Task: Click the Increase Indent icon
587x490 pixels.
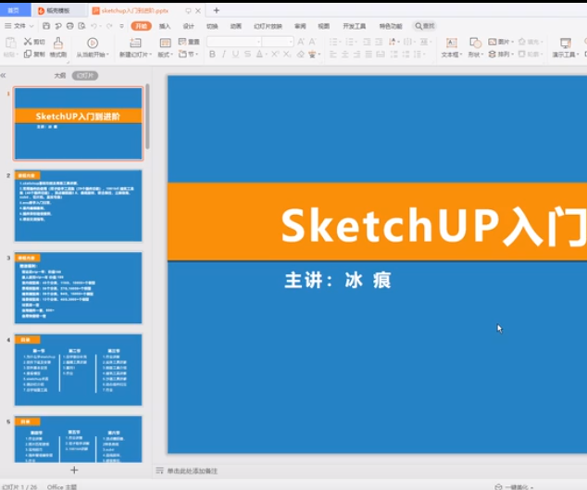Action: tap(379, 42)
